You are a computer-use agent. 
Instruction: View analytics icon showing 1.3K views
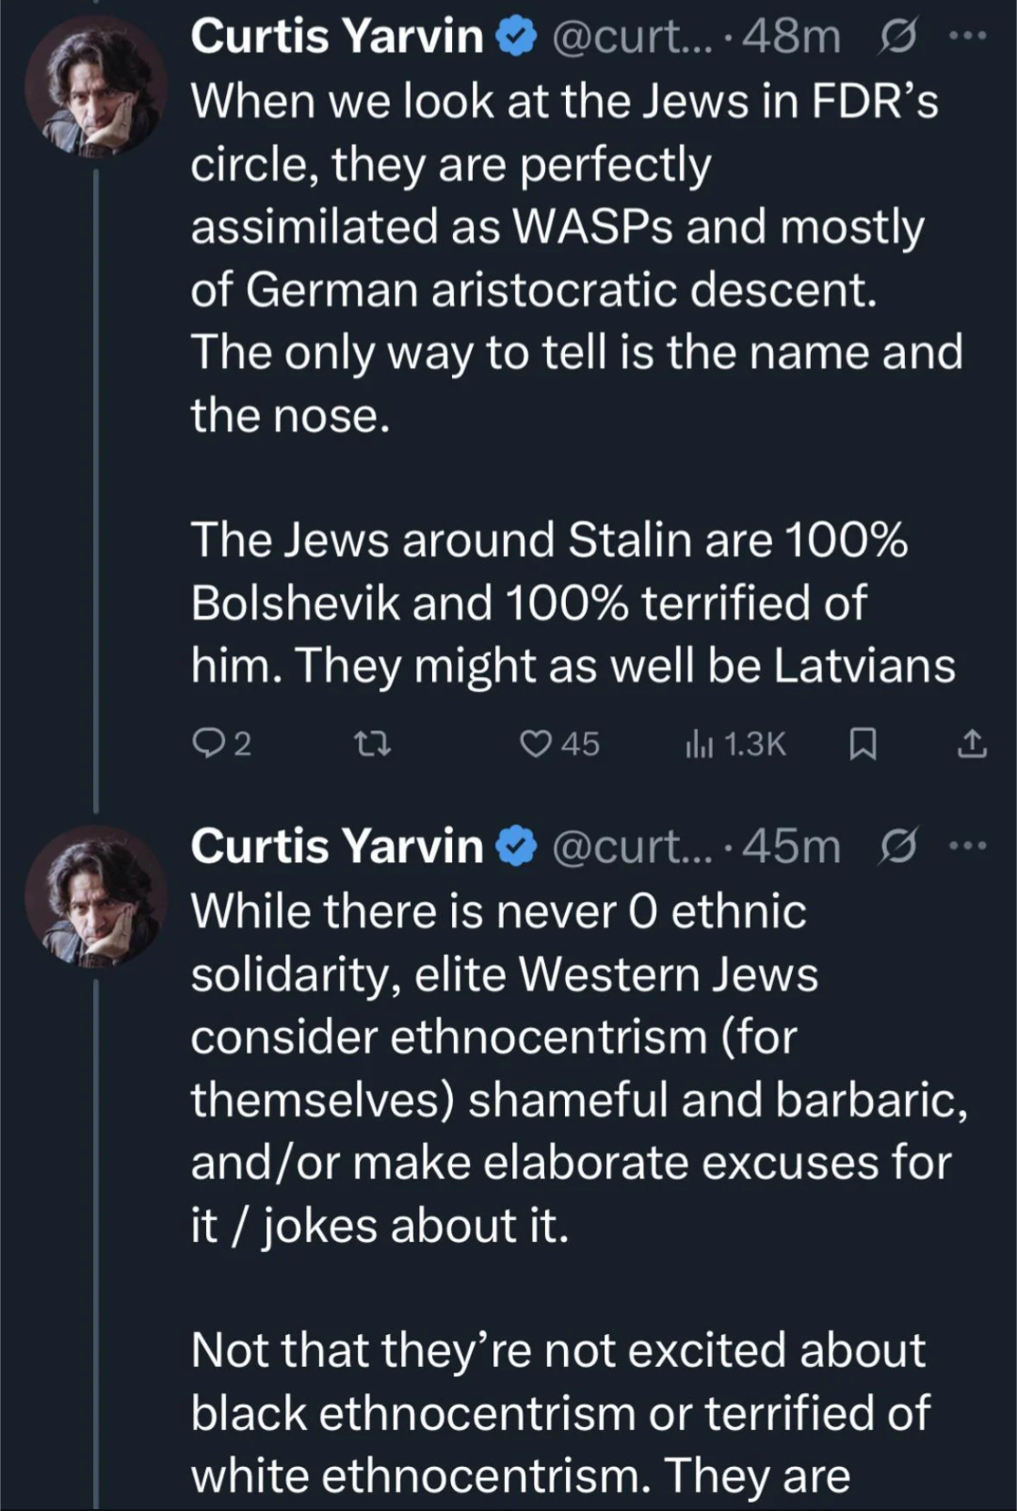click(x=699, y=745)
